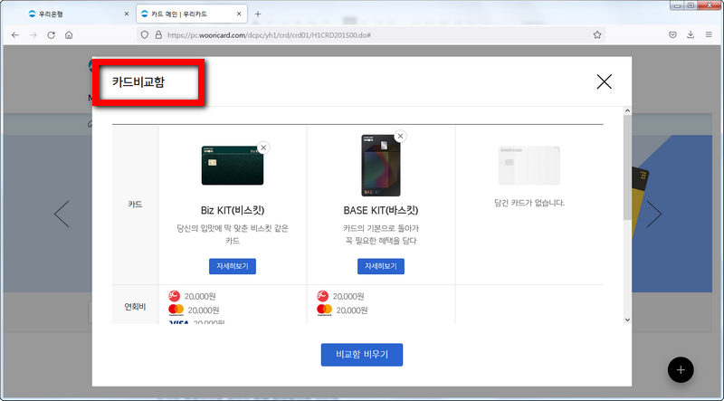Click the BASE KIT card image
The height and width of the screenshot is (401, 724).
click(381, 166)
